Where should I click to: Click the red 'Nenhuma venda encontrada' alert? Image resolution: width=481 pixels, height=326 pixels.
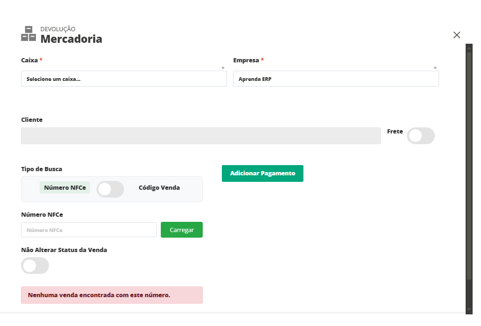pos(112,295)
